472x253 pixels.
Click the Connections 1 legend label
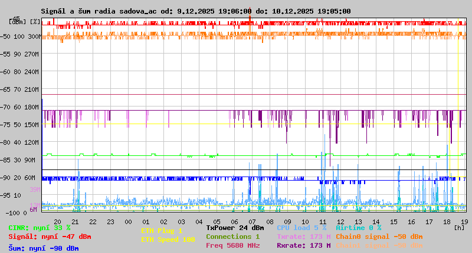232,237
